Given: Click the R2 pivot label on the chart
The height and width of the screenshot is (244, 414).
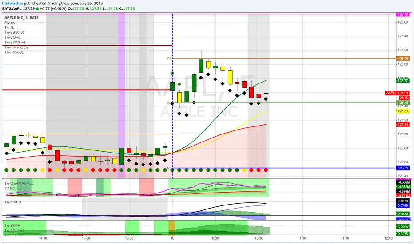Looking at the screenshot, I should click(169, 59).
